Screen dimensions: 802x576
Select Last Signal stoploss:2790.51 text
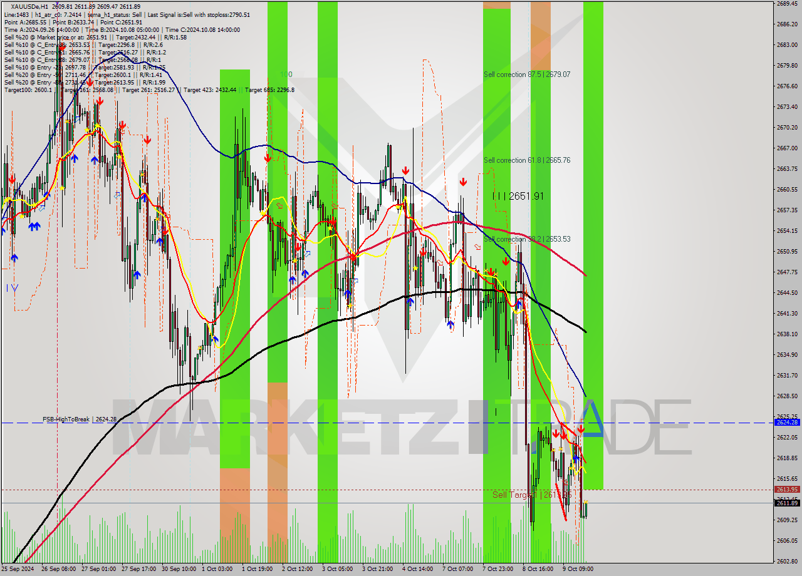tap(199, 14)
